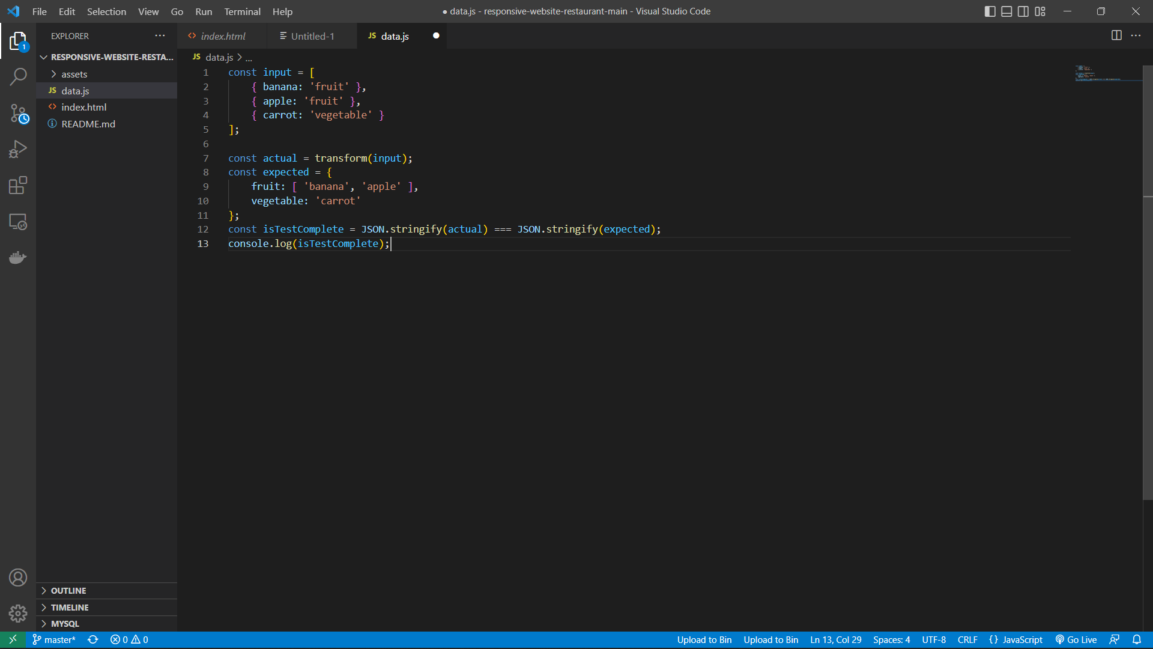Split the editor right

point(1116,35)
